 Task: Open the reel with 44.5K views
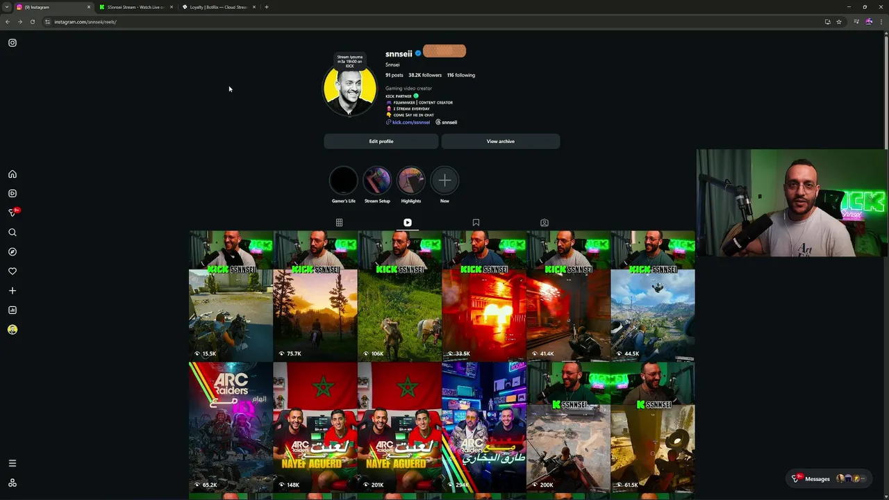tap(653, 296)
